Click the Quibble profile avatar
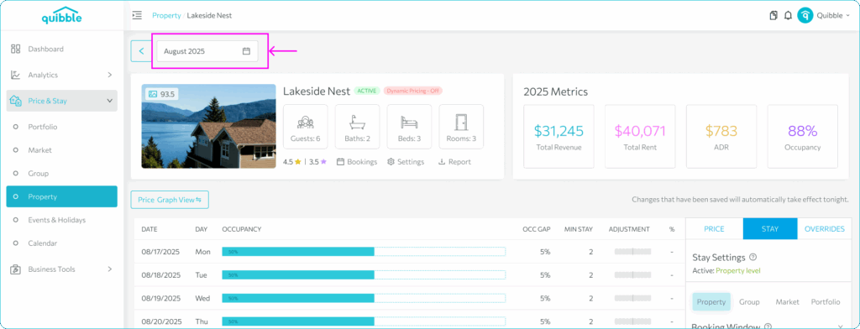The image size is (860, 329). 805,15
